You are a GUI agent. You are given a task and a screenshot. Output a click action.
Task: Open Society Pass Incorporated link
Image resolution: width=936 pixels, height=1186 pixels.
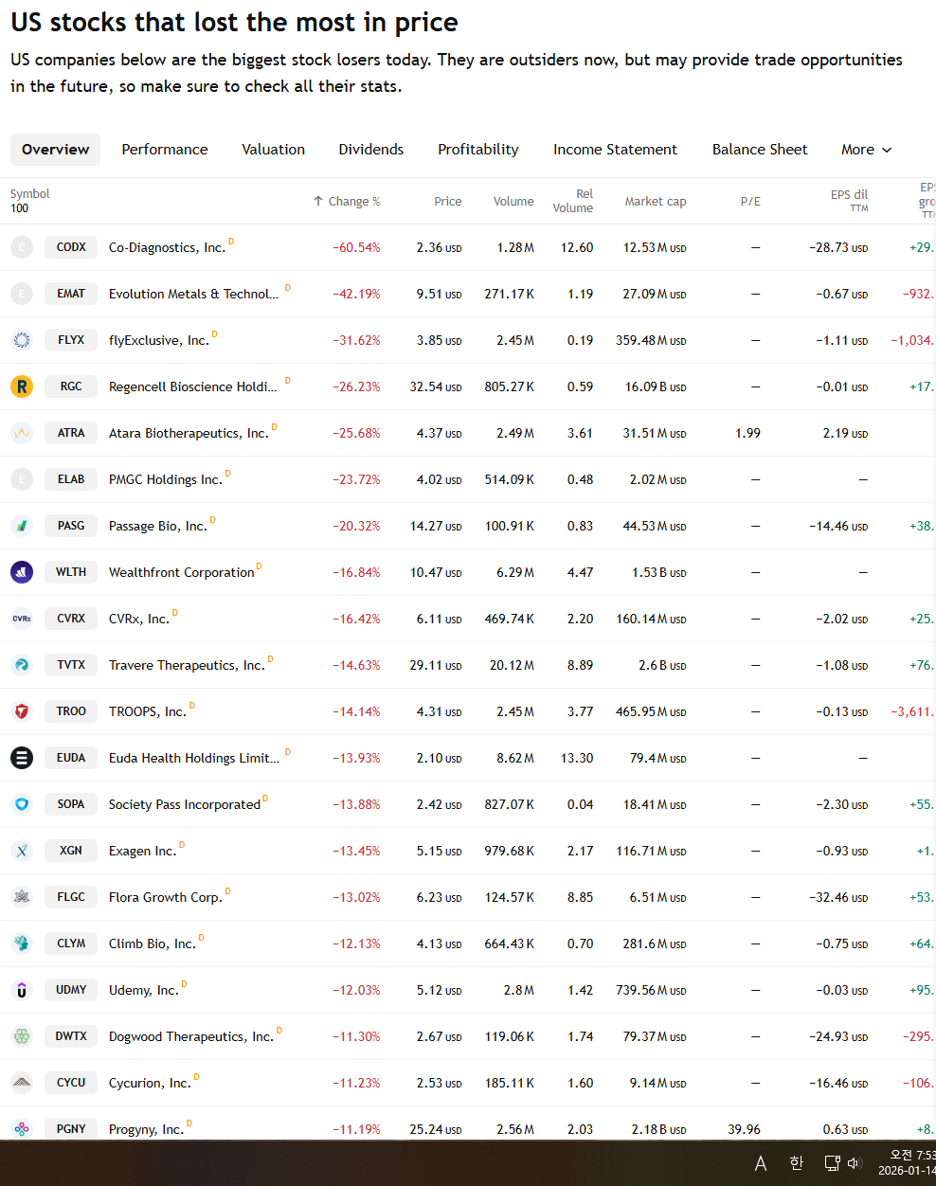pos(185,804)
